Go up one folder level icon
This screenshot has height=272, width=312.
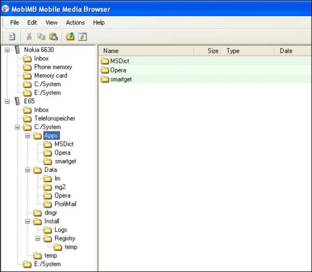pyautogui.click(x=70, y=36)
